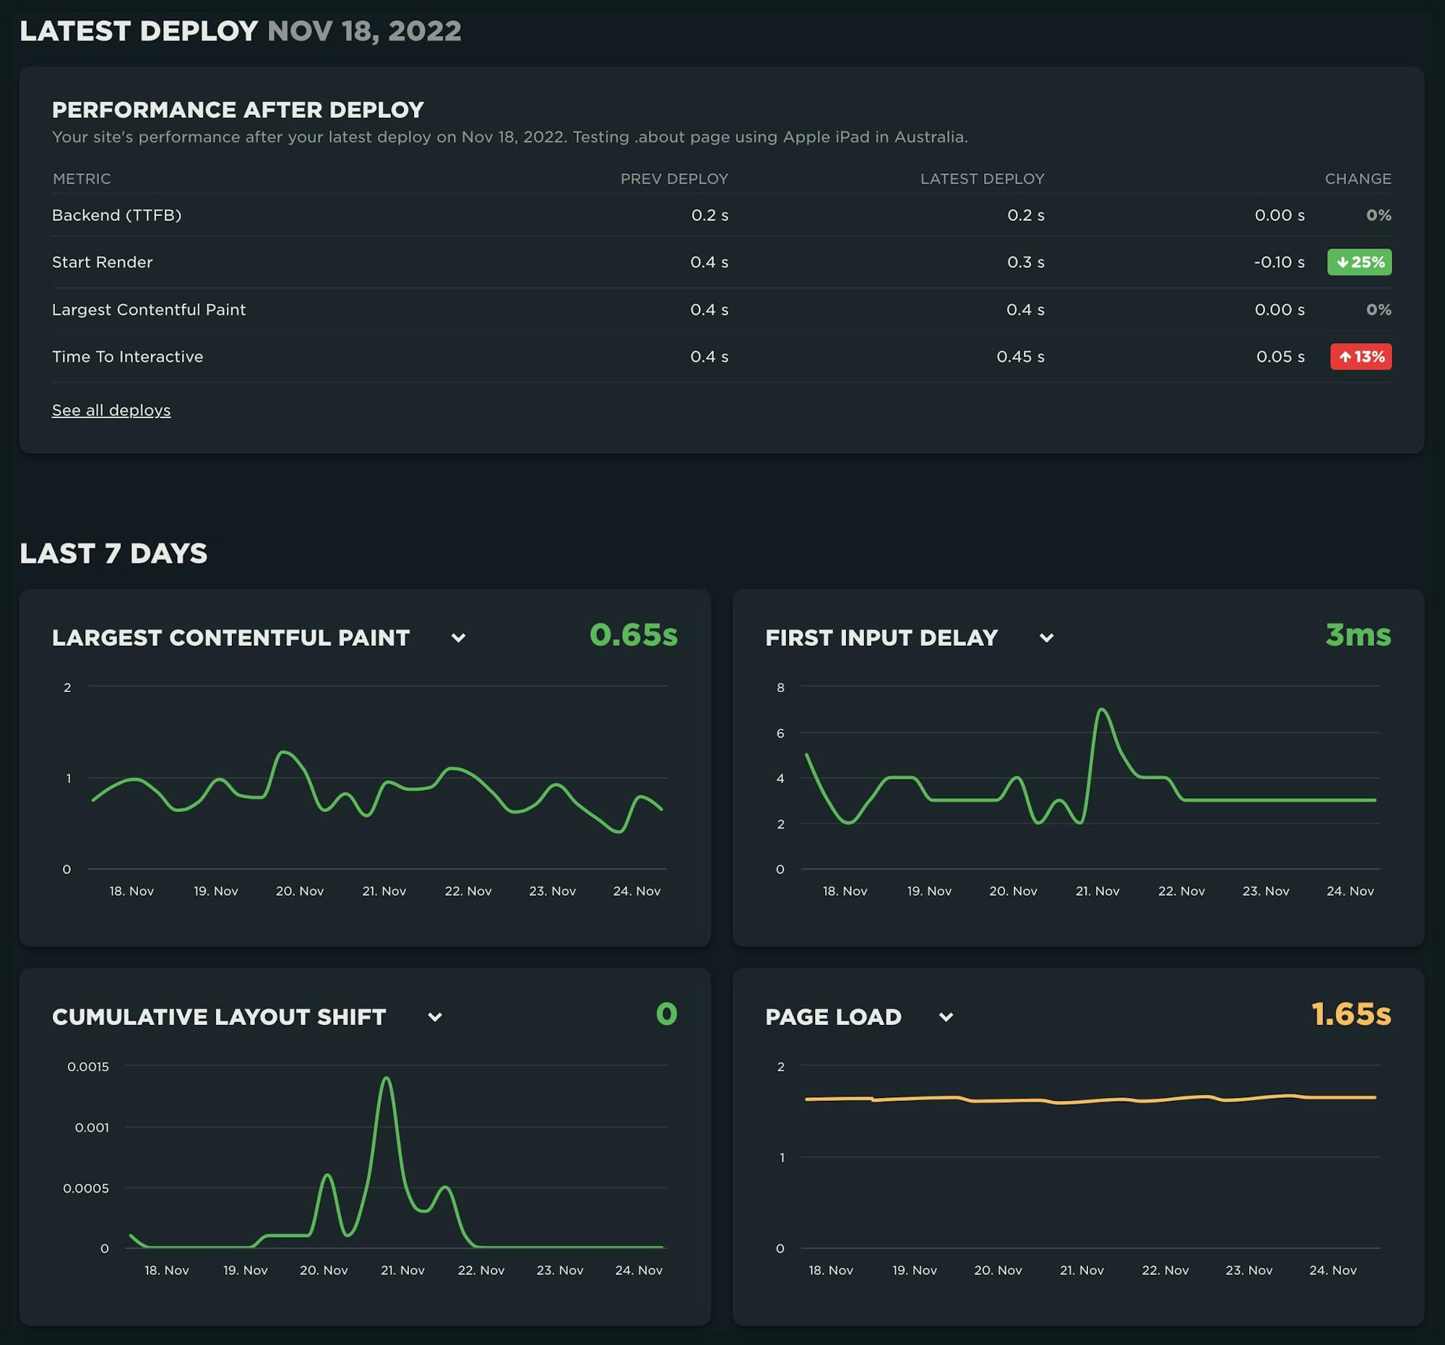The height and width of the screenshot is (1345, 1445).
Task: Expand the Largest Contentful Paint metric dropdown
Action: (458, 637)
